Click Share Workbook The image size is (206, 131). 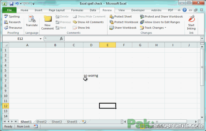[x=123, y=28]
